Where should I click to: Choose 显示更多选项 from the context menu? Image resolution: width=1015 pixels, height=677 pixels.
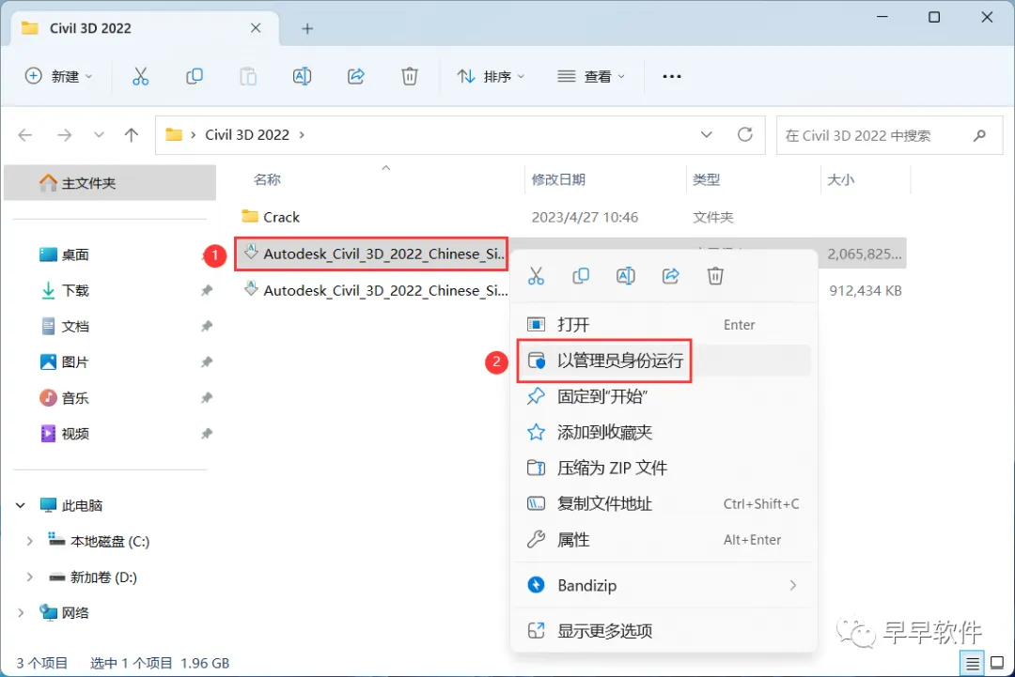(x=664, y=630)
